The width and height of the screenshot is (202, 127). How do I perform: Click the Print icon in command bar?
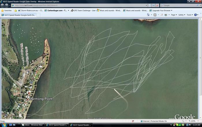point(166,15)
